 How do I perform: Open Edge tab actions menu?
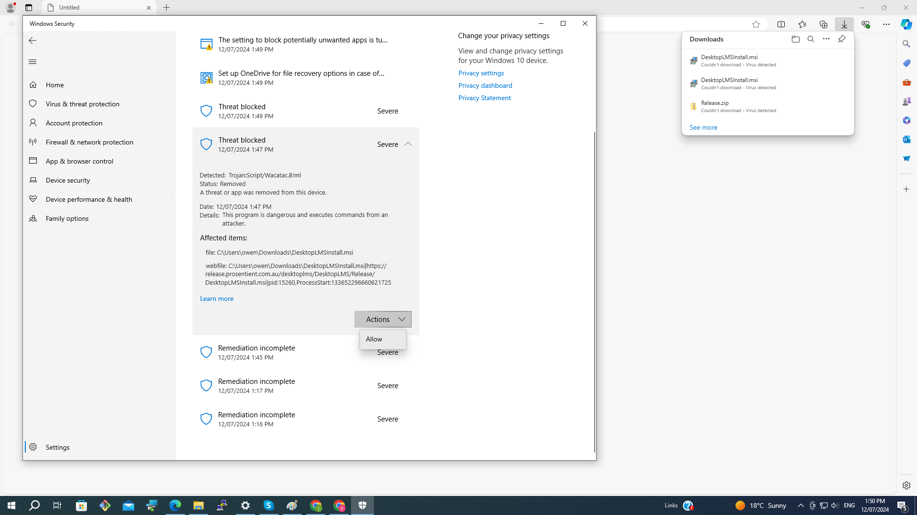tap(29, 8)
